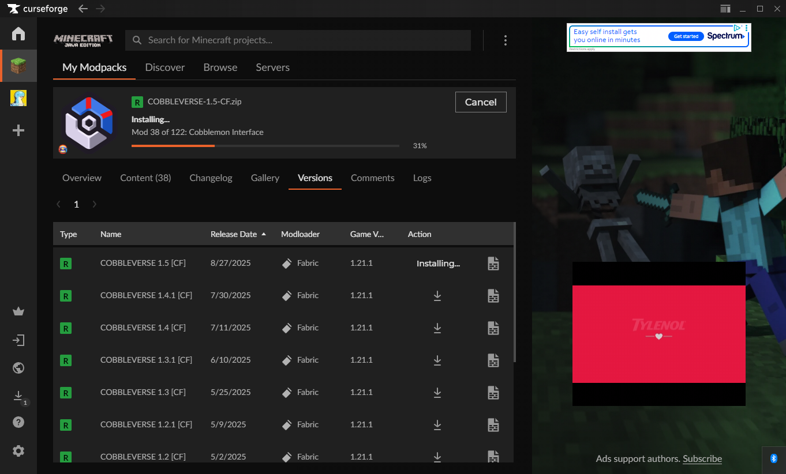Select the Minecraft grass block game icon
The image size is (786, 474).
[x=18, y=66]
